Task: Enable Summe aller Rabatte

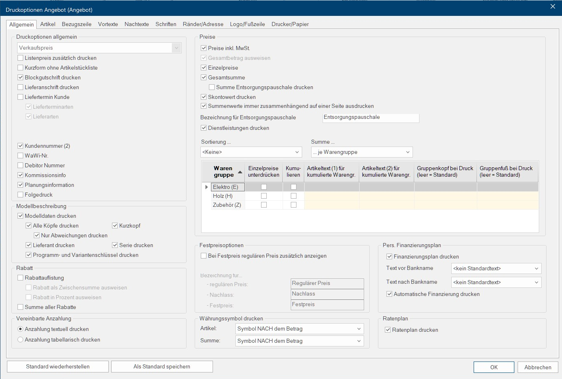Action: tap(20, 307)
